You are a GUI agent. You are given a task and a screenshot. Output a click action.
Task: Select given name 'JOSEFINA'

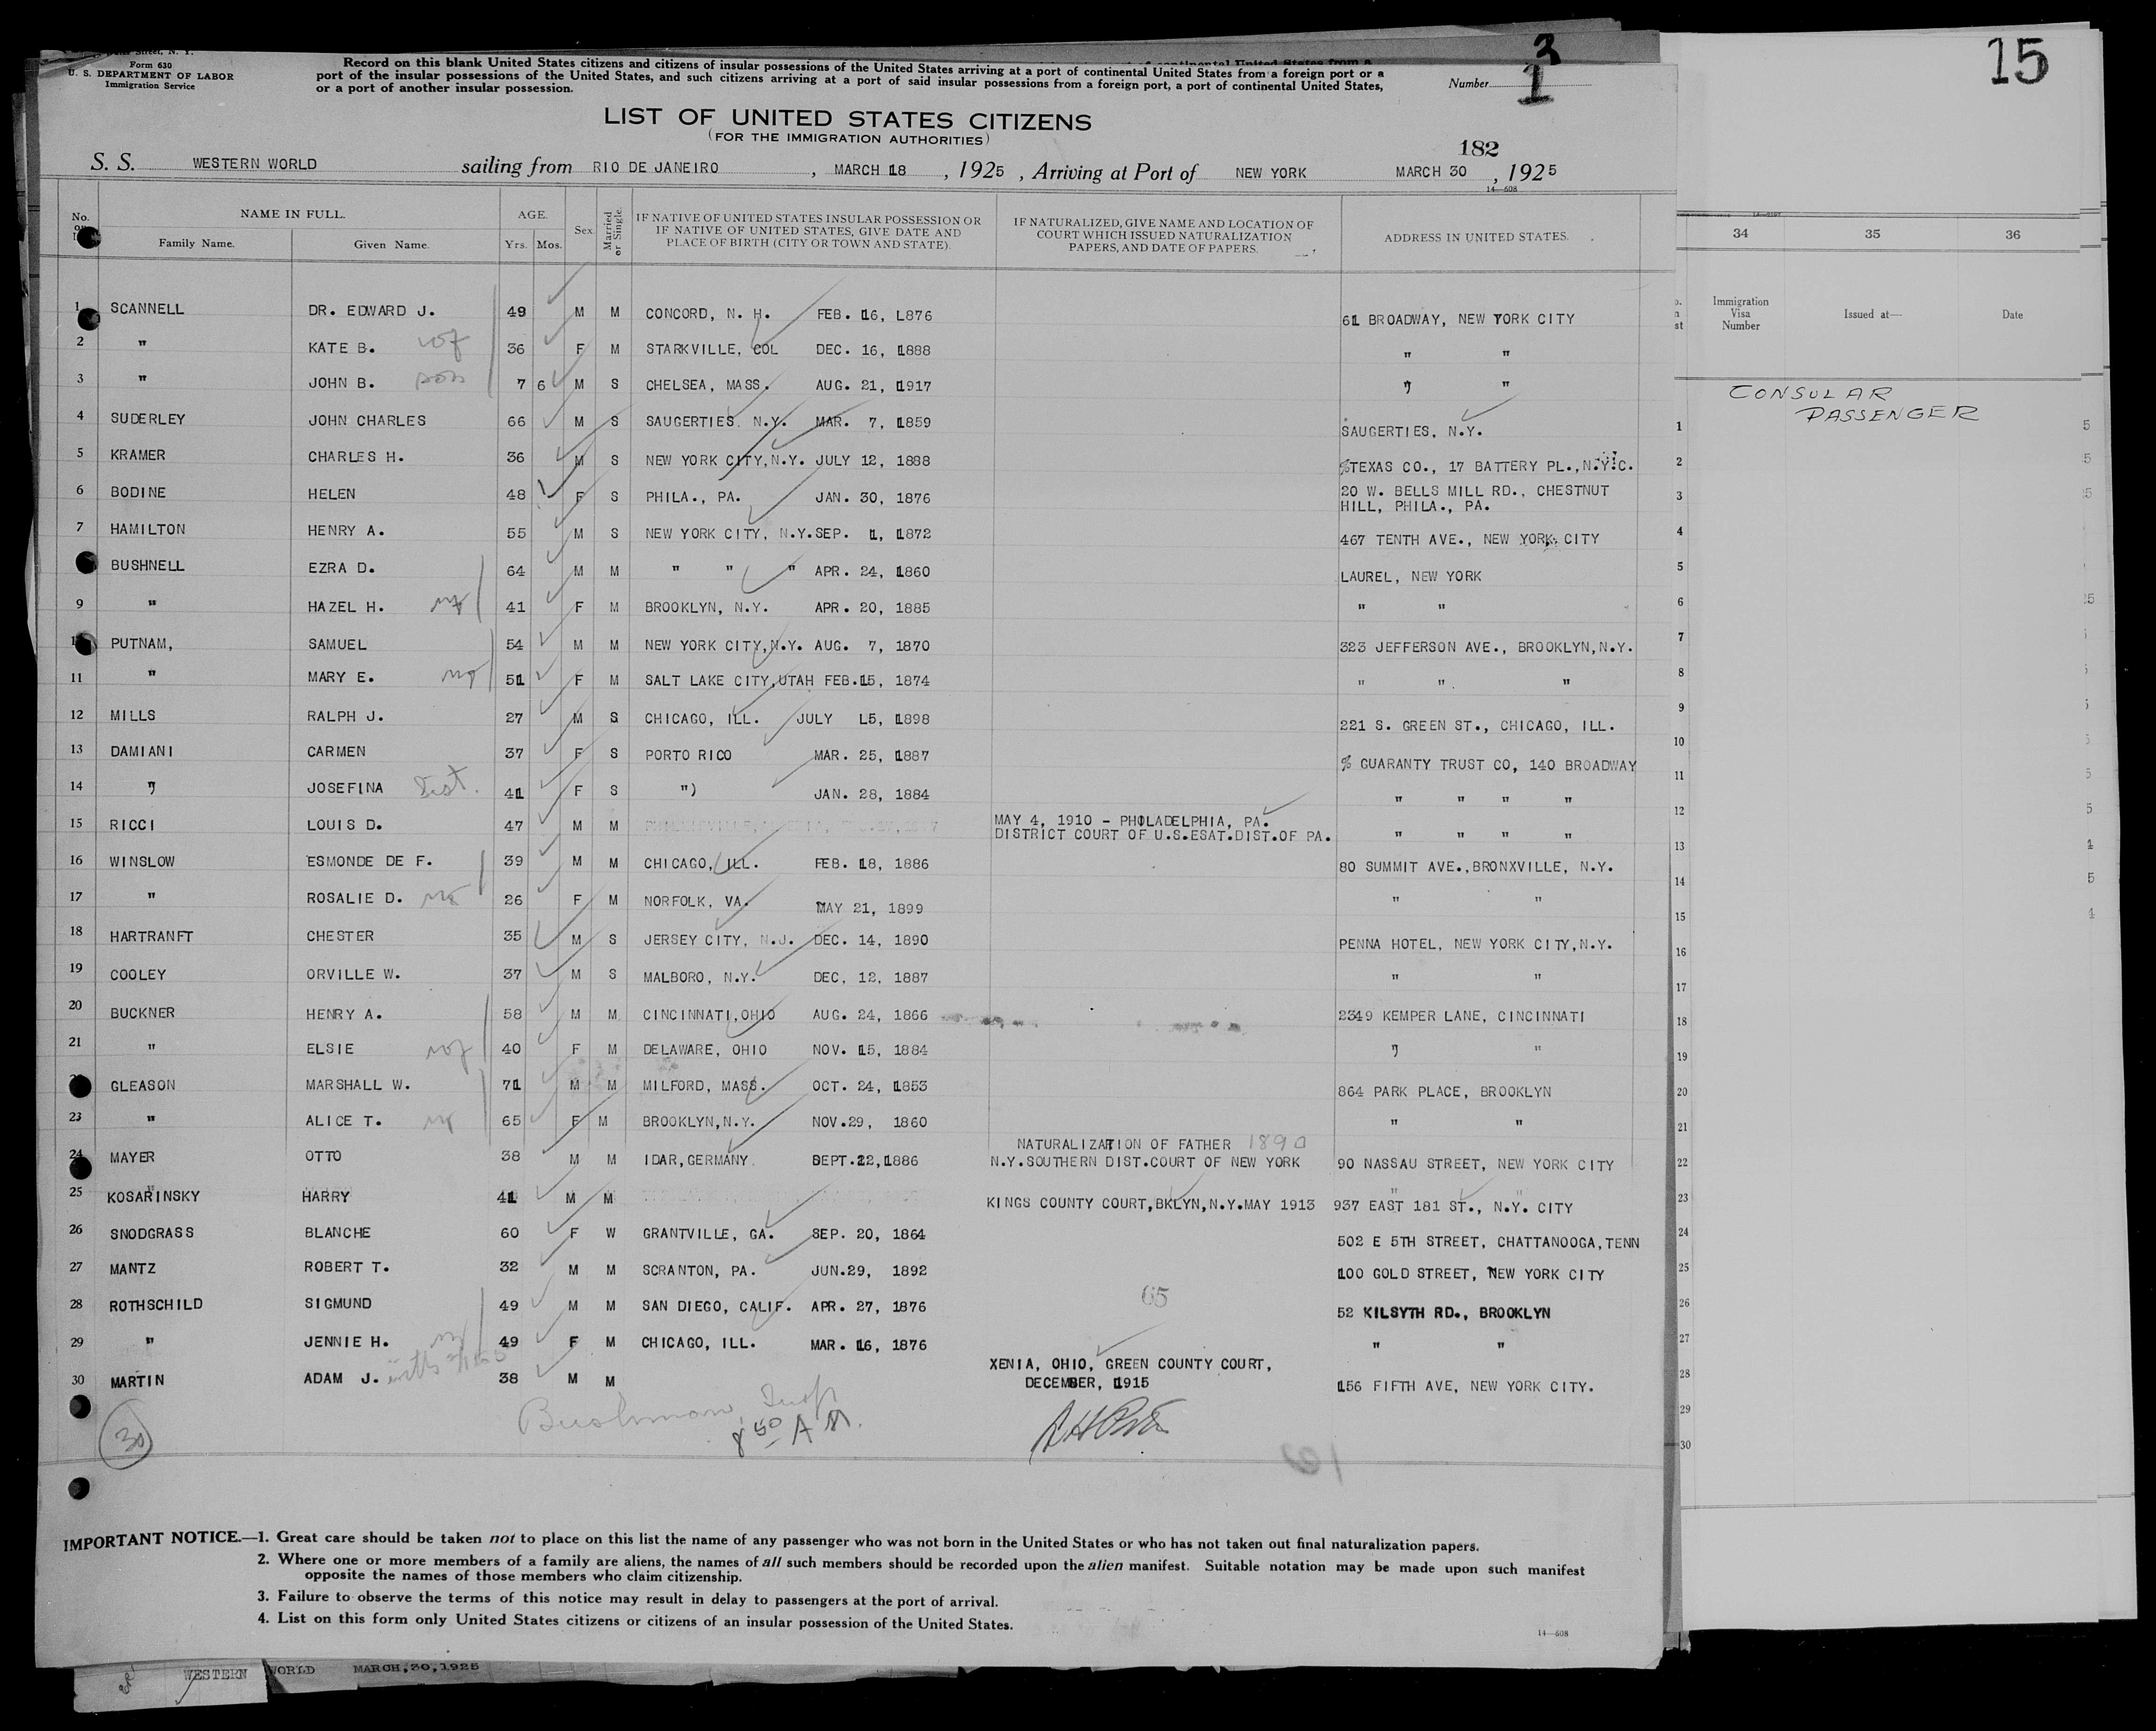(x=346, y=788)
